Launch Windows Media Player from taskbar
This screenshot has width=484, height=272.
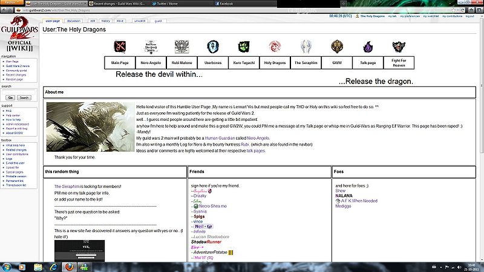(x=22, y=267)
